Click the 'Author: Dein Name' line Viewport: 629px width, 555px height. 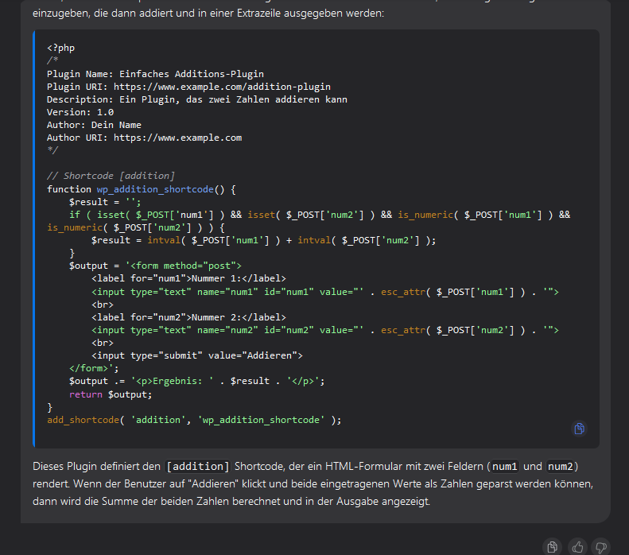click(x=94, y=125)
